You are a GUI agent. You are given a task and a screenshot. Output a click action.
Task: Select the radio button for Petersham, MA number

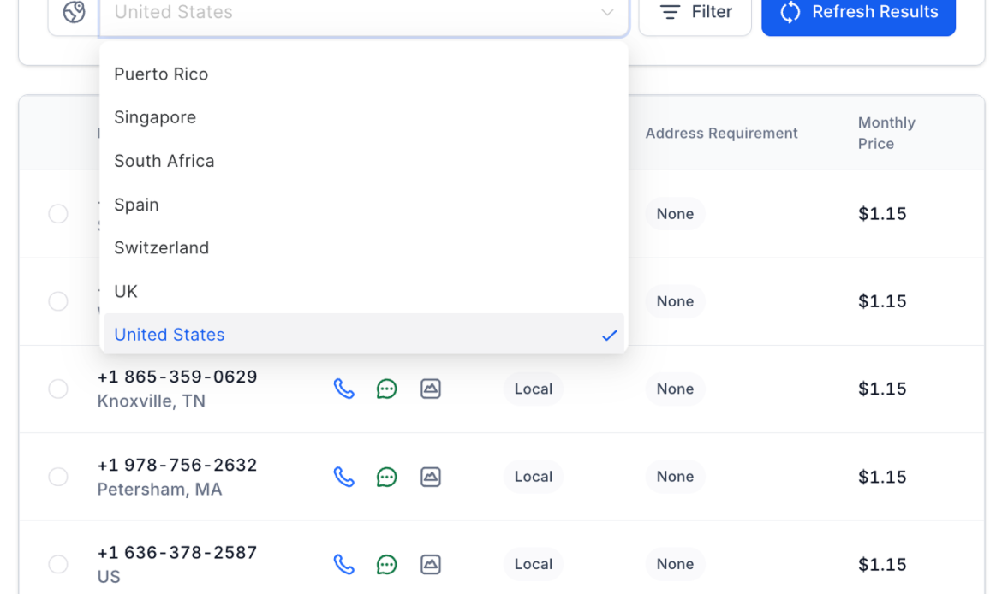click(x=58, y=477)
